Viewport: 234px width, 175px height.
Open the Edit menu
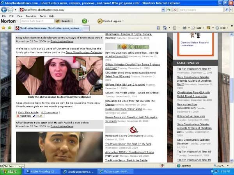tap(11, 16)
